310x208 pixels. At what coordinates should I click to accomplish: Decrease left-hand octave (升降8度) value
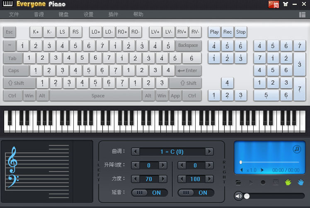pos(136,165)
